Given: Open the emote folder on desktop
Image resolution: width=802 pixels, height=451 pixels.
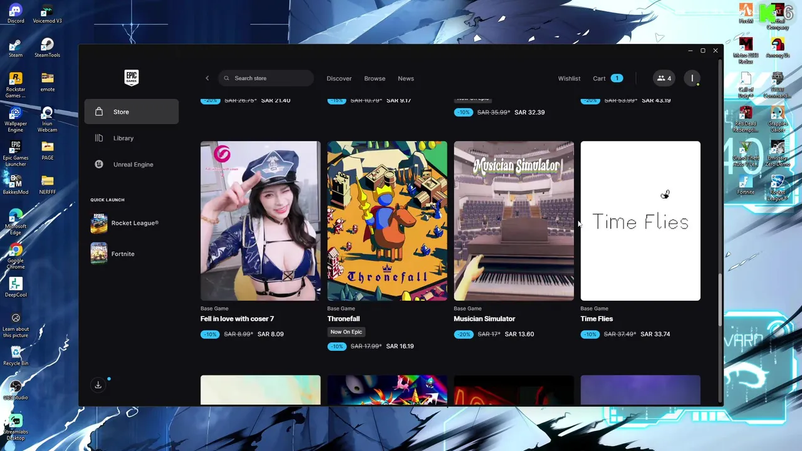Looking at the screenshot, I should point(47,82).
